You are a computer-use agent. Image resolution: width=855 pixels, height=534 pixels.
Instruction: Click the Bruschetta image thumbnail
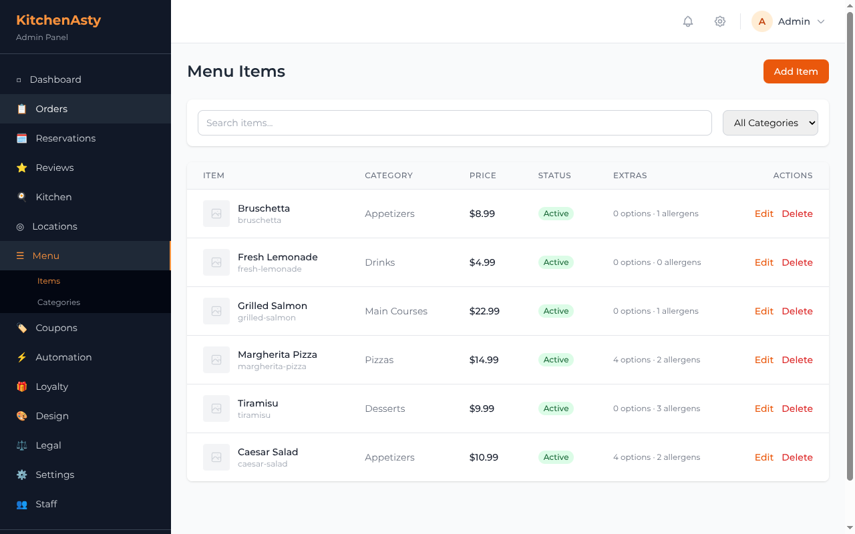tap(216, 214)
